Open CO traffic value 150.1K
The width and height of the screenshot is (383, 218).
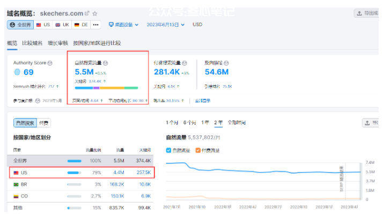pos(117,196)
